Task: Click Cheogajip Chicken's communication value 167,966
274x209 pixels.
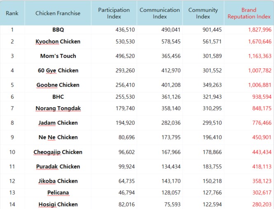Action: [x=171, y=152]
